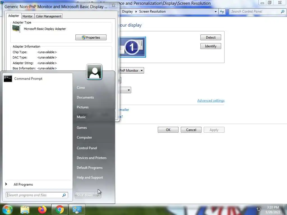Image resolution: width=287 pixels, height=215 pixels.
Task: Launch Firefox from the taskbar
Action: coord(42,209)
